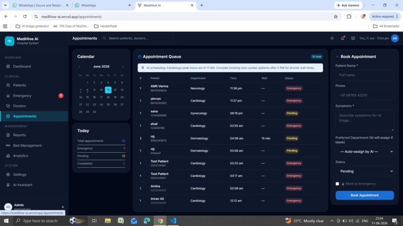Click the Book Appointment button
403x226 pixels.
pyautogui.click(x=364, y=195)
